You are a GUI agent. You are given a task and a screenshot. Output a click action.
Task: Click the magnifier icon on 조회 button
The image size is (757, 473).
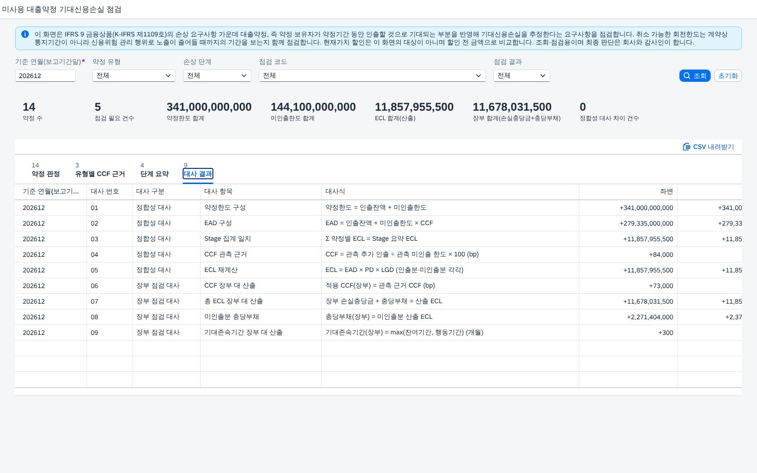(x=687, y=76)
